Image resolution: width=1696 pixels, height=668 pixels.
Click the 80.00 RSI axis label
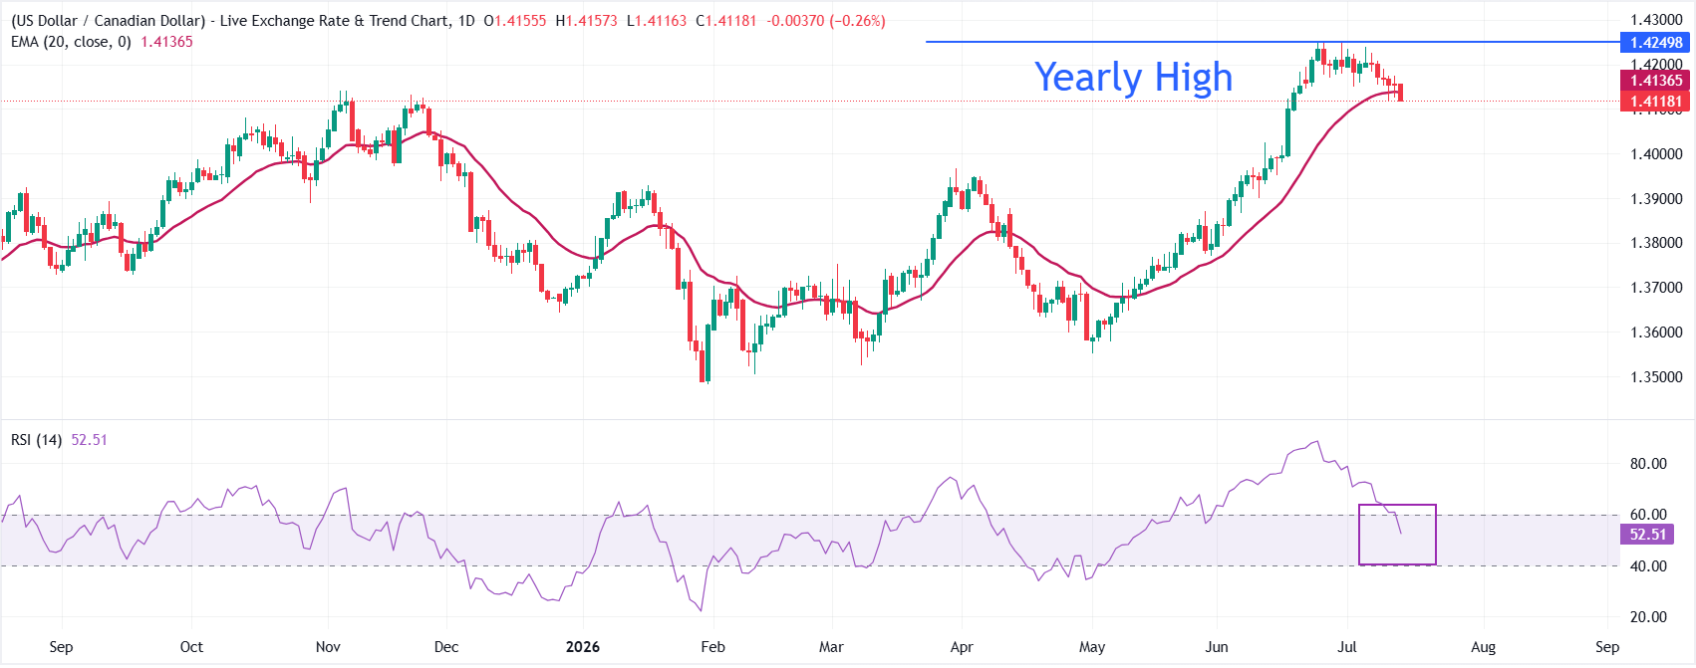[x=1648, y=464]
